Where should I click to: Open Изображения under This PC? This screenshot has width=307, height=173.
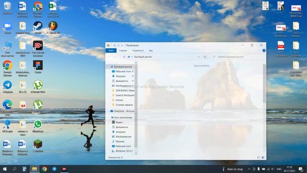[123, 136]
